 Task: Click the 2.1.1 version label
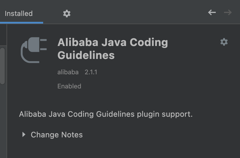pos(91,72)
